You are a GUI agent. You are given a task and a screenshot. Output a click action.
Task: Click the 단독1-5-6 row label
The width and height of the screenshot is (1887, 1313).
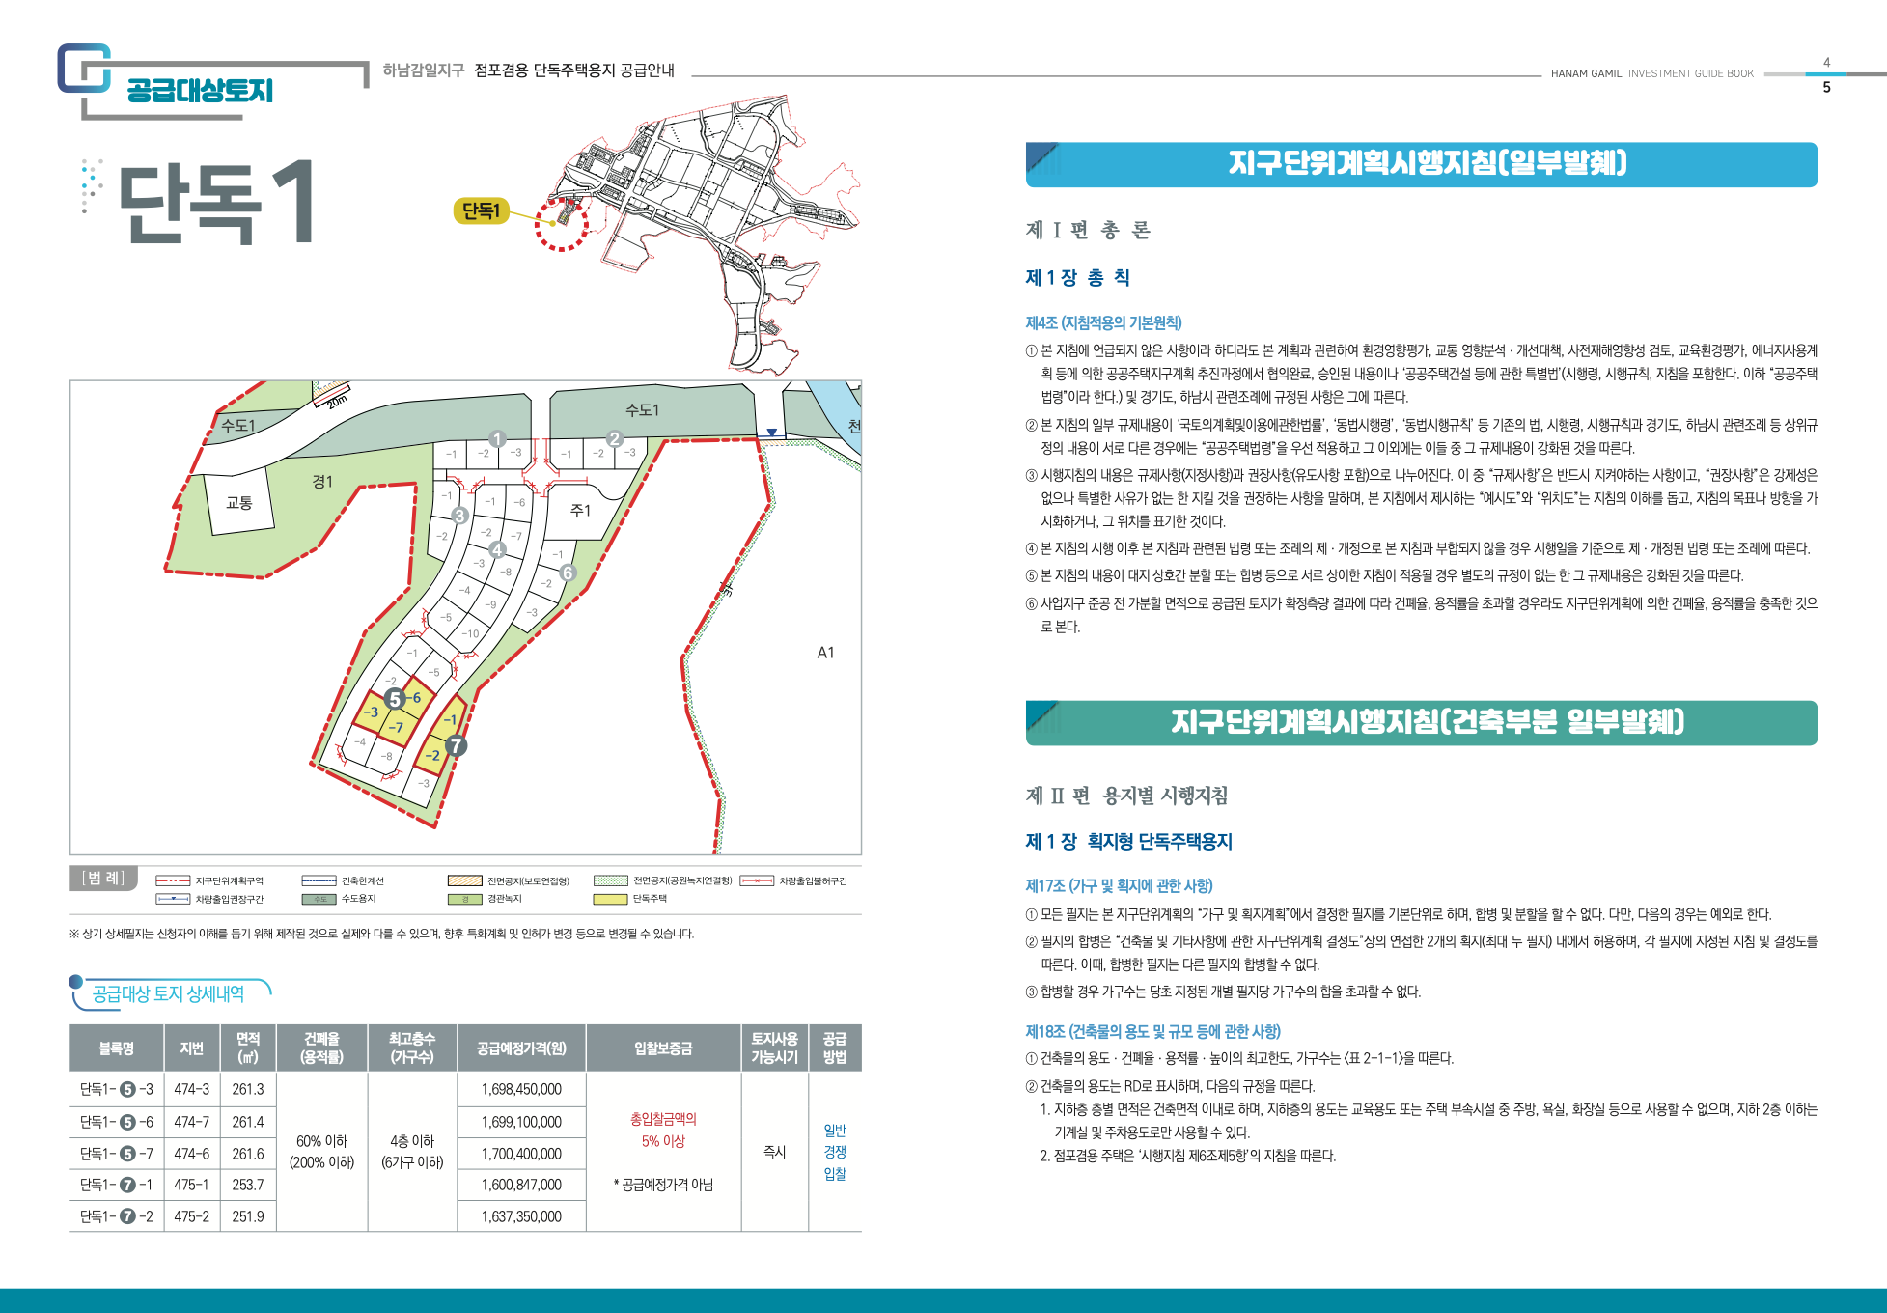117,1122
